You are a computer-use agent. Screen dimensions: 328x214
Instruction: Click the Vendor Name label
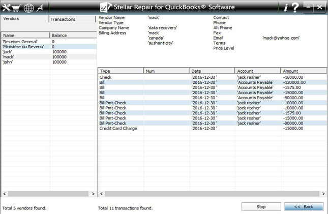pyautogui.click(x=111, y=18)
